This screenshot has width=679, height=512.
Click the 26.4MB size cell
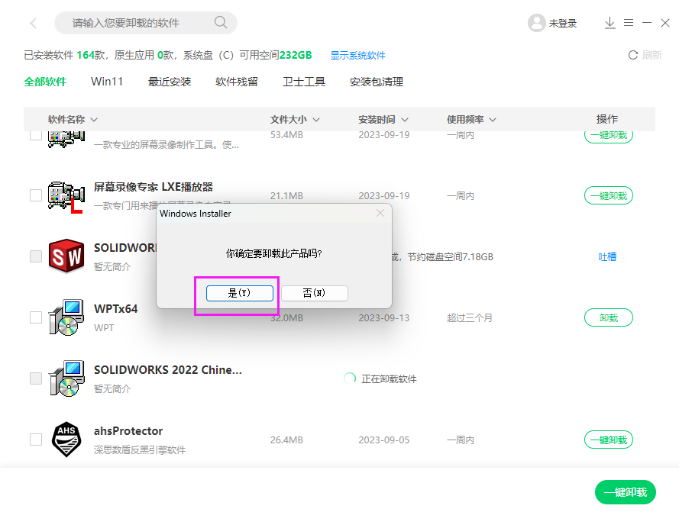pos(286,440)
